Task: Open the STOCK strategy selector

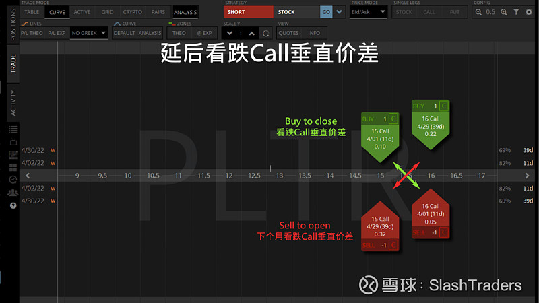Action: click(x=296, y=12)
